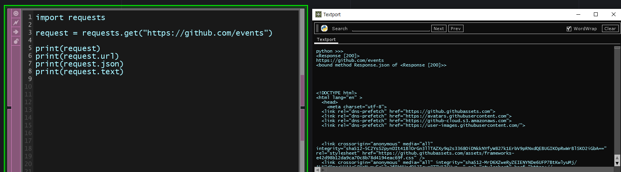The height and width of the screenshot is (172, 621).
Task: Click the Search label in Textport
Action: [340, 29]
